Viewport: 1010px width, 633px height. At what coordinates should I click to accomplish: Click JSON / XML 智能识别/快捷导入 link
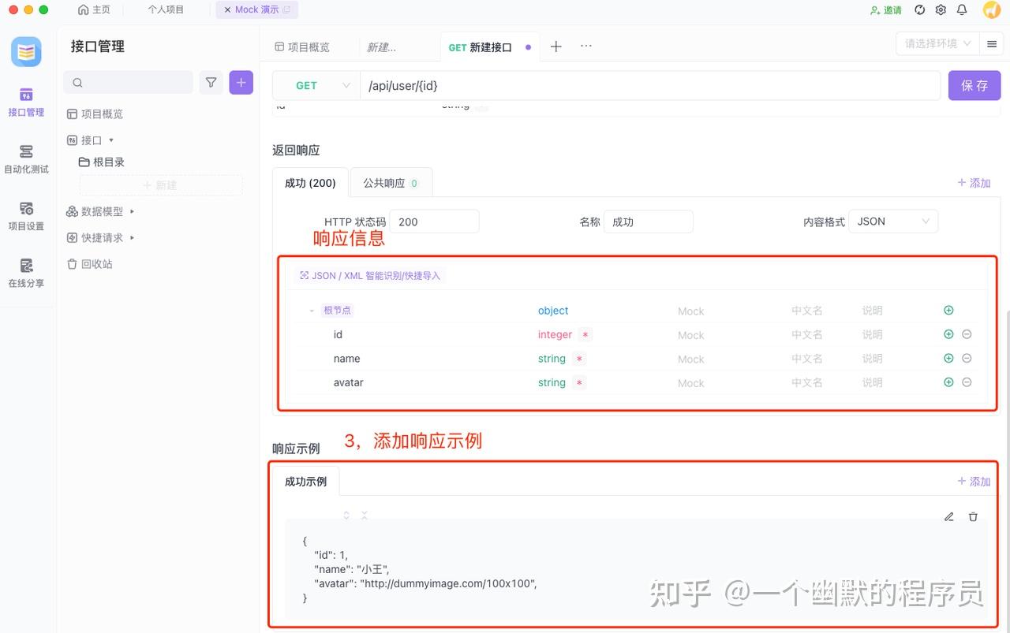click(x=370, y=276)
